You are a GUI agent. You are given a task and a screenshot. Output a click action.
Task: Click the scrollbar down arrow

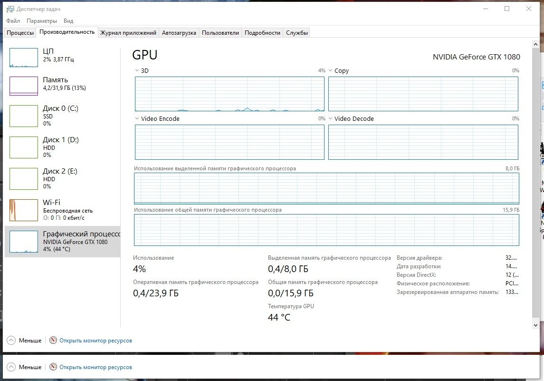tap(535, 325)
